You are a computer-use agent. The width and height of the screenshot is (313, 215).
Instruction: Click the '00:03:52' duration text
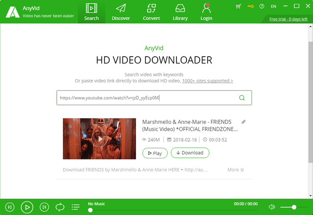pos(218,140)
